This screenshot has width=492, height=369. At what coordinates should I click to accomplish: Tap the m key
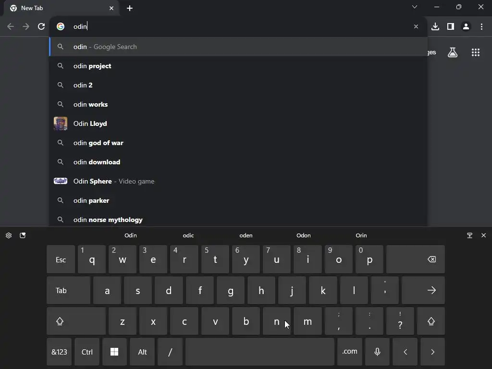pos(307,321)
